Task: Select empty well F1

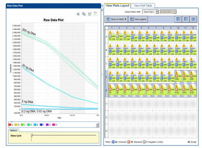Action: tap(112, 104)
